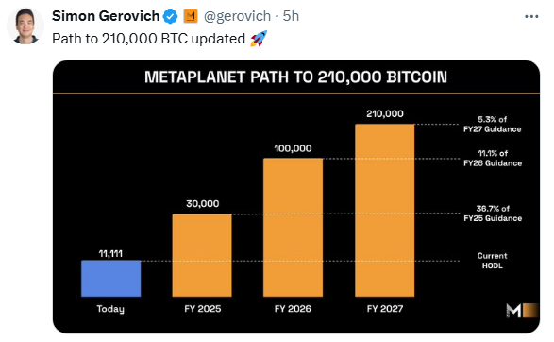554x342 pixels.
Task: Click the blue verified checkmark badge
Action: pyautogui.click(x=171, y=16)
